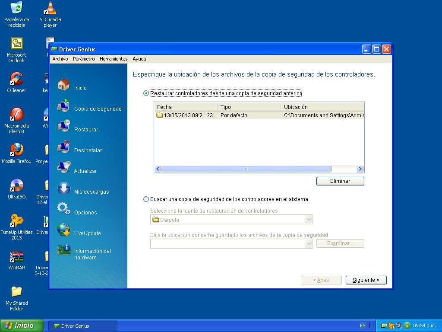This screenshot has width=442, height=332.
Task: Select the 13/05/2013 backup folder icon
Action: coord(160,115)
